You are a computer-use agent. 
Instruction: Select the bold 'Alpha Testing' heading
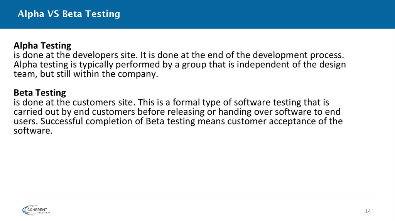tap(42, 45)
